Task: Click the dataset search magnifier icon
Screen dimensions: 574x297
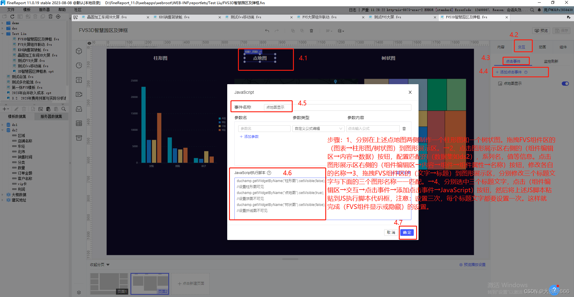Action: pyautogui.click(x=64, y=109)
